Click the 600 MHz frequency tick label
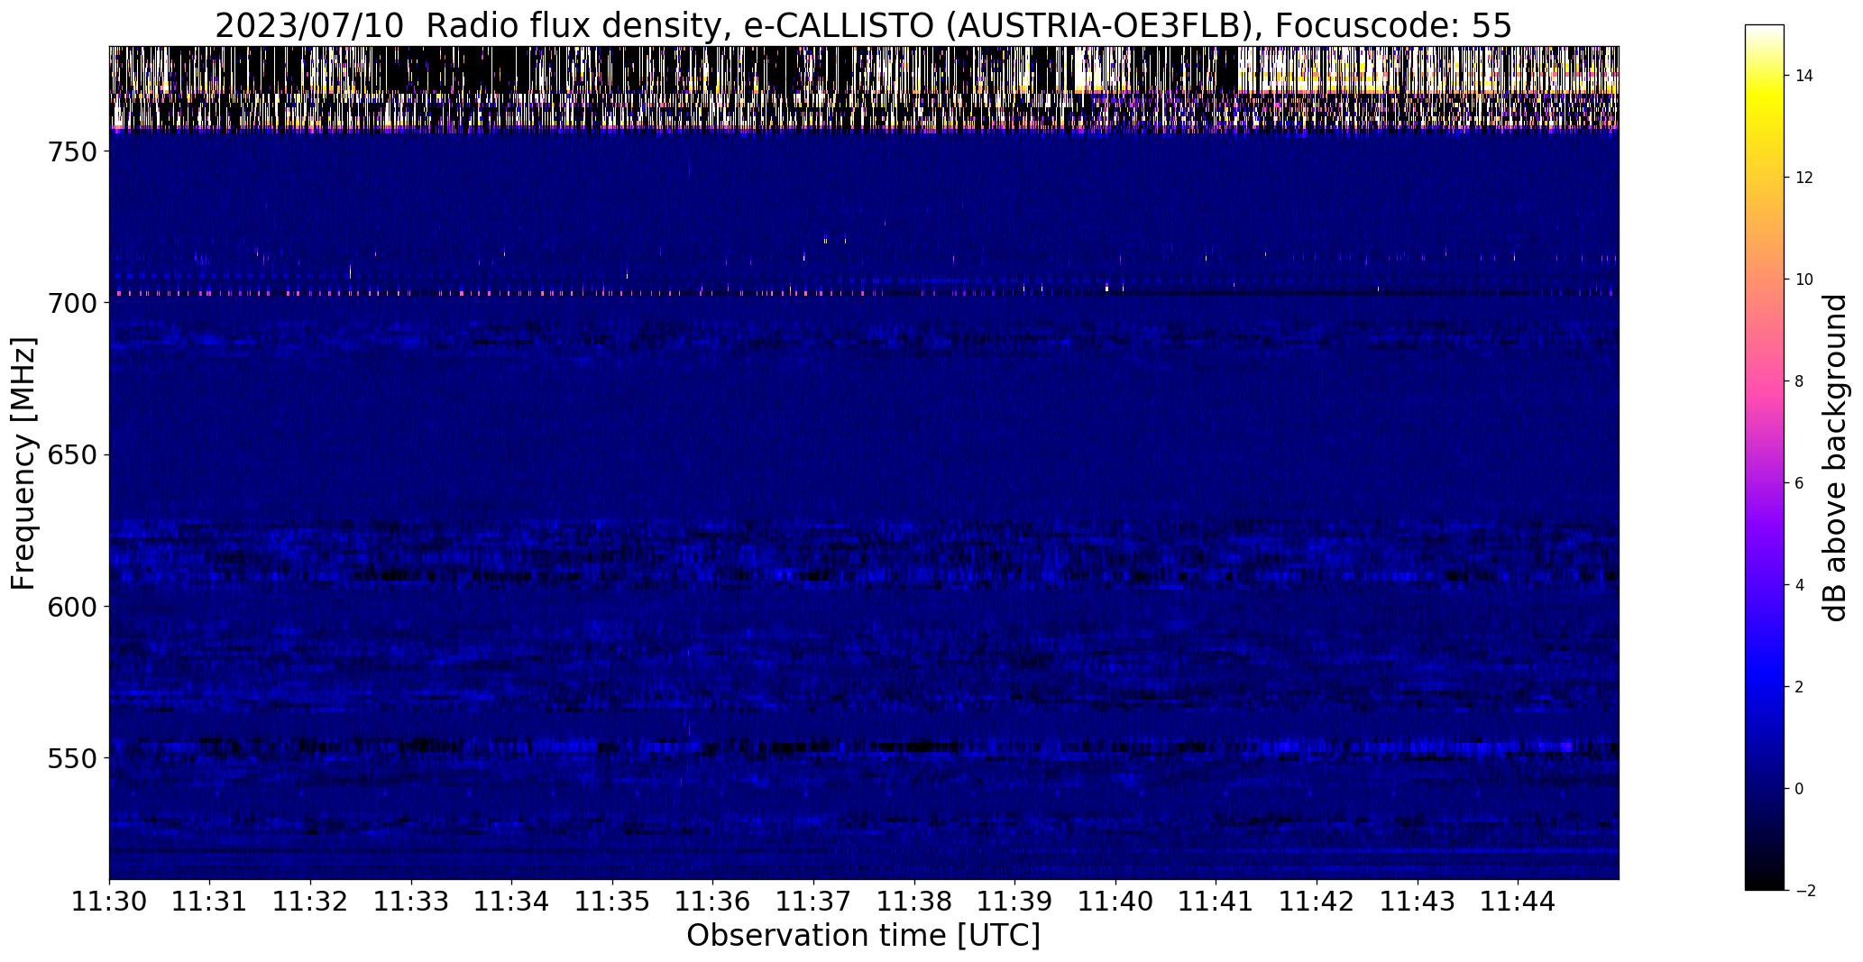 (71, 606)
